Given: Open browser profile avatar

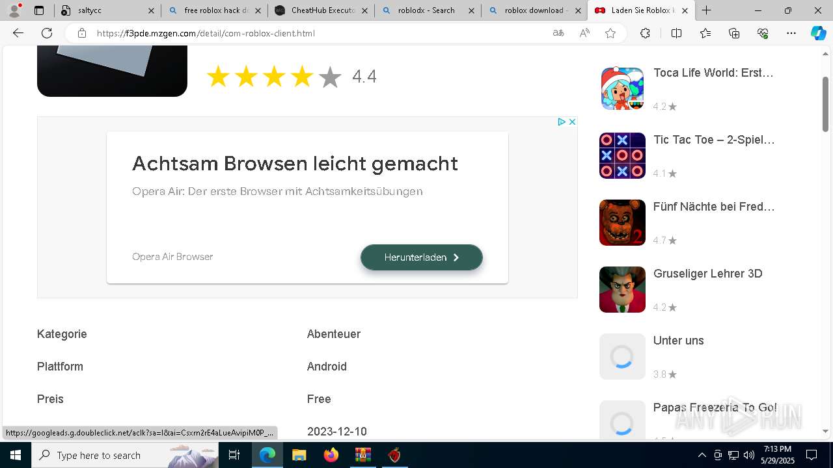Looking at the screenshot, I should (14, 10).
